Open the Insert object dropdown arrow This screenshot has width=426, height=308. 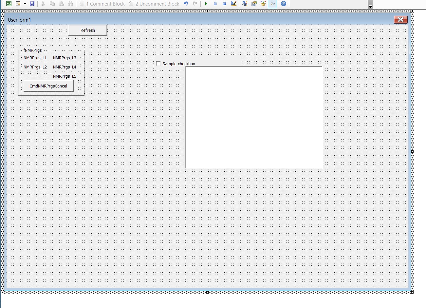pyautogui.click(x=25, y=4)
